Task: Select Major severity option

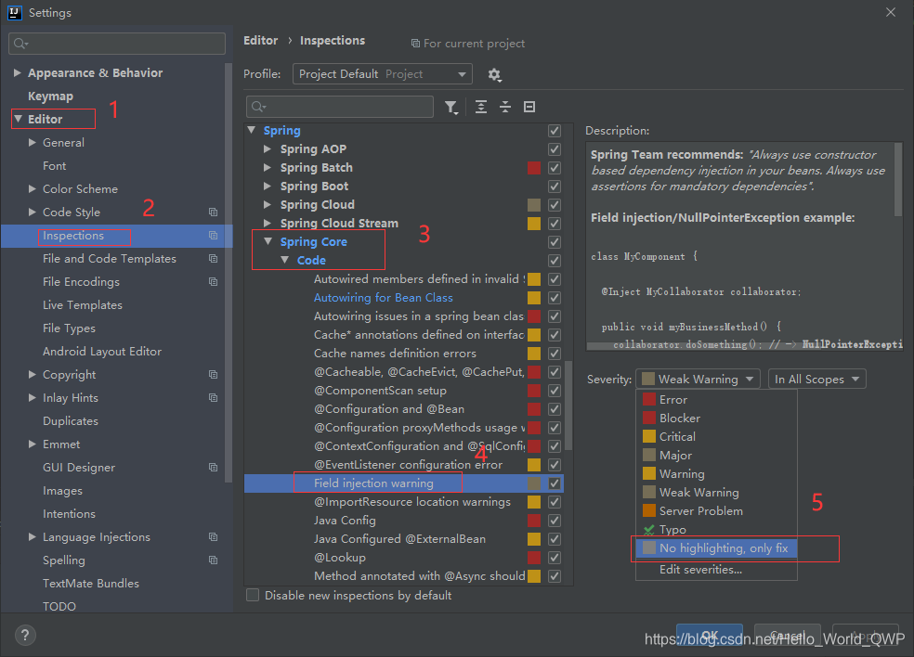Action: click(x=716, y=456)
